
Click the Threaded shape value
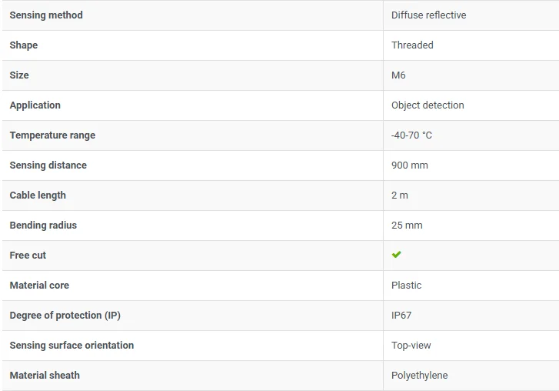[412, 45]
